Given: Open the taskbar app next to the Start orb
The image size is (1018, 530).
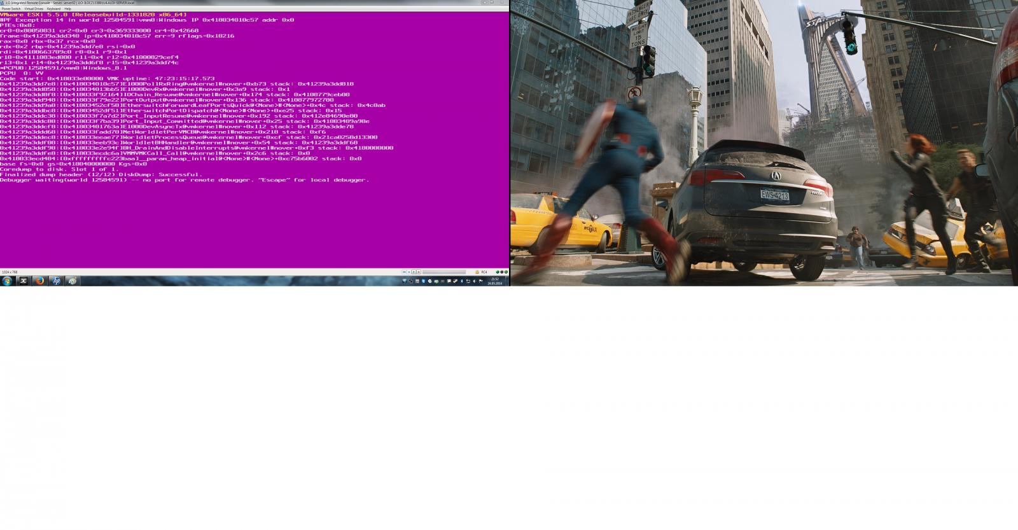Looking at the screenshot, I should pos(22,281).
